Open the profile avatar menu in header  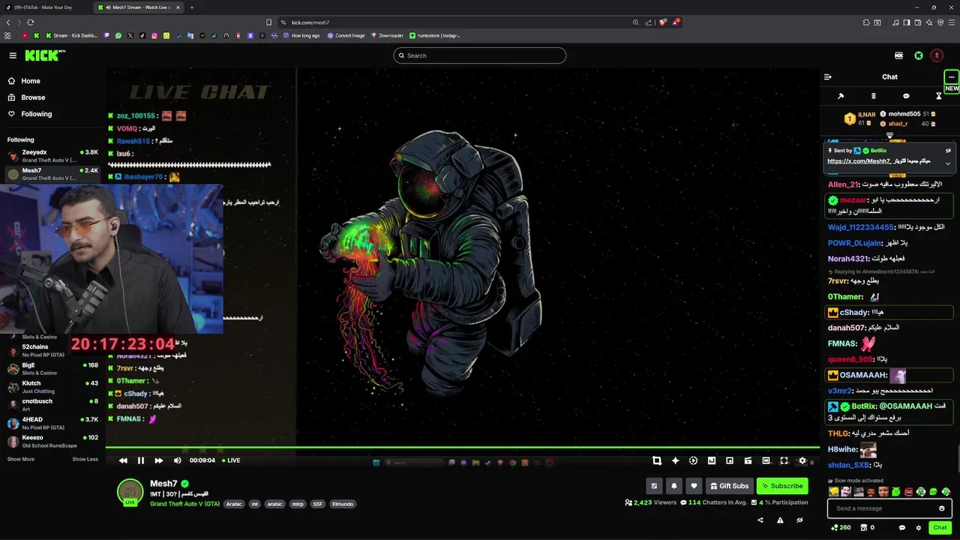[x=937, y=55]
